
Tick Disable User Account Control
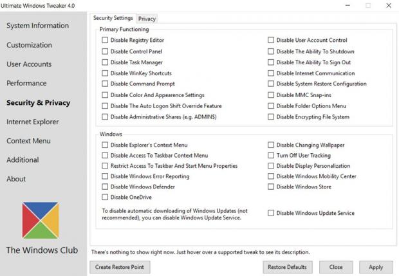272,41
